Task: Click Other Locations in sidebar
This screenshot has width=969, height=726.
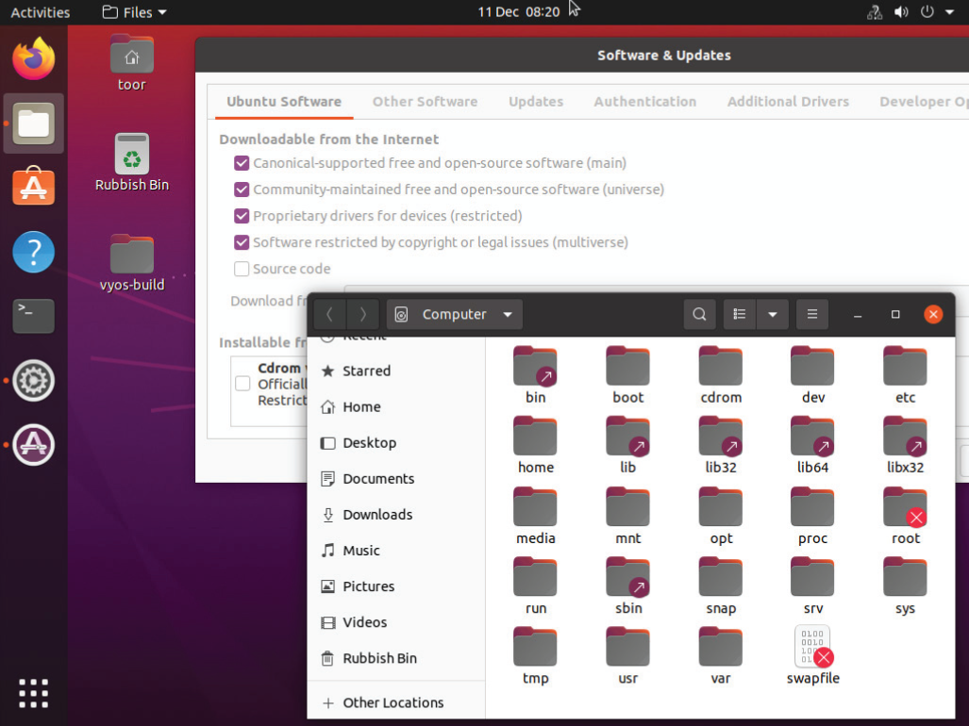Action: pyautogui.click(x=395, y=702)
